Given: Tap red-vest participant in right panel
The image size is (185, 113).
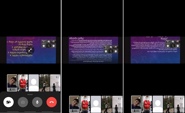Looking at the screenshot, I should (x=147, y=104).
